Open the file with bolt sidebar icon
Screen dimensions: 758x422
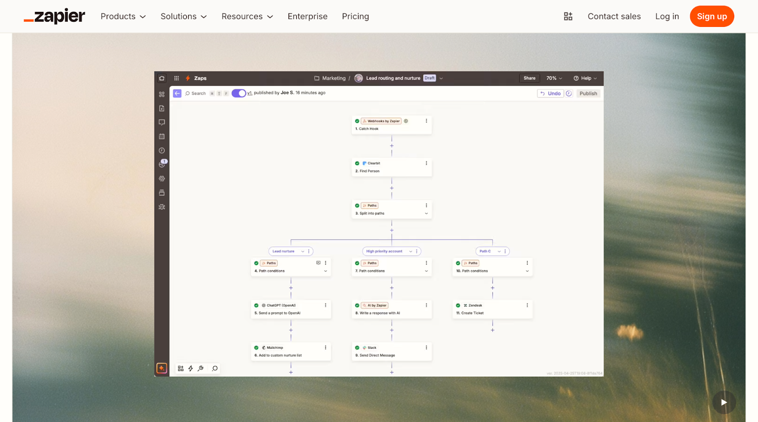click(162, 108)
